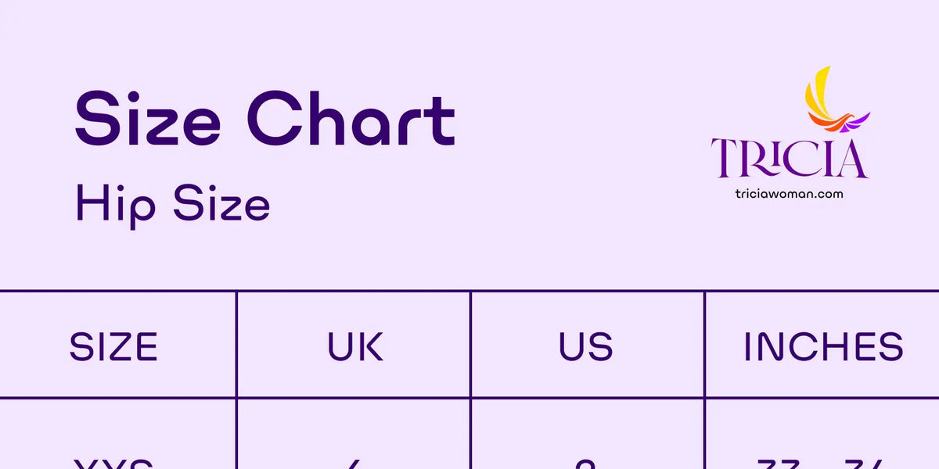The height and width of the screenshot is (469, 939).
Task: Click the Tricia bird logo icon
Action: [x=834, y=100]
